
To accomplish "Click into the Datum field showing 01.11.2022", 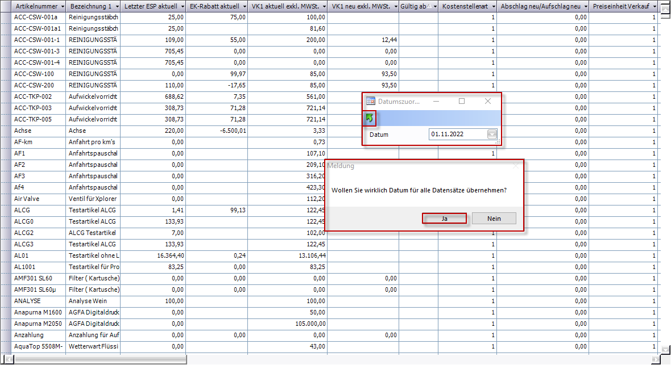I will tap(457, 135).
